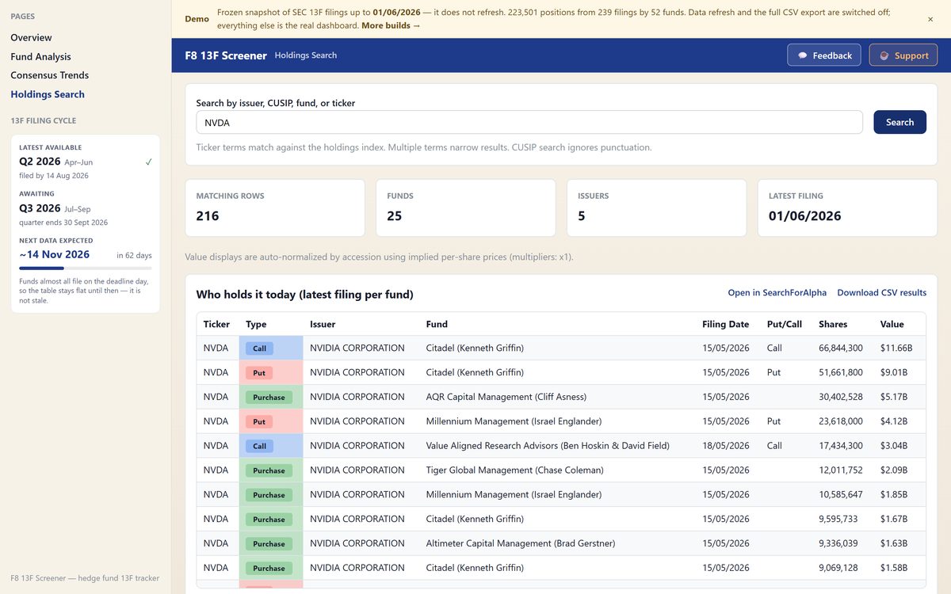Select Tiger Global Management (Chase Coleman) fund

(514, 470)
